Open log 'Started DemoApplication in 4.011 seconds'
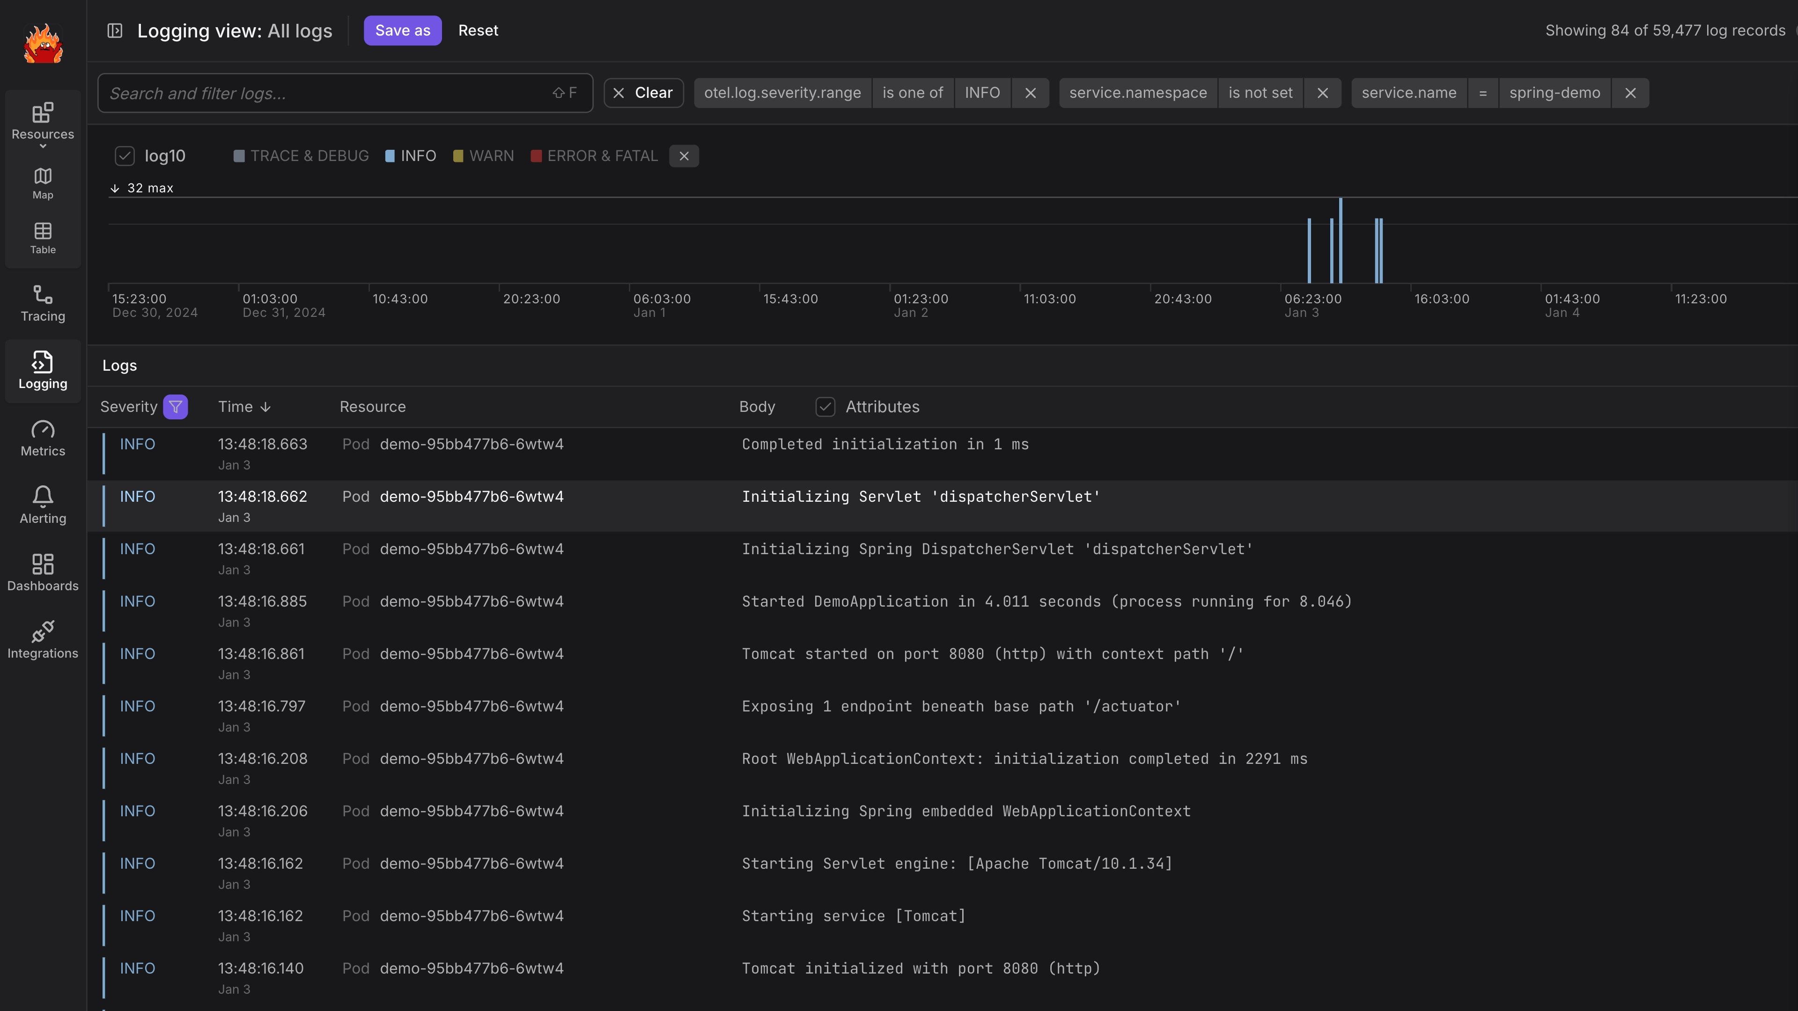1798x1011 pixels. click(x=942, y=610)
